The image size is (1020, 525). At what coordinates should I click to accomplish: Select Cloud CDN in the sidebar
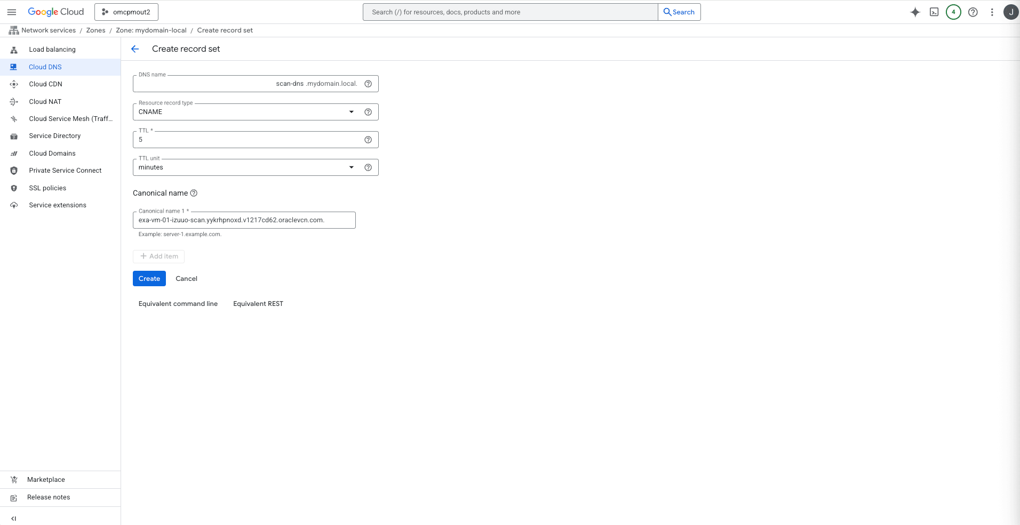click(x=45, y=84)
